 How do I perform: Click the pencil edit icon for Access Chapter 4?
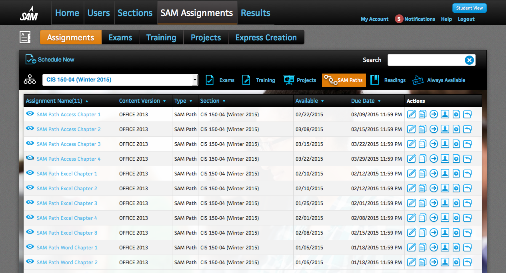(411, 159)
